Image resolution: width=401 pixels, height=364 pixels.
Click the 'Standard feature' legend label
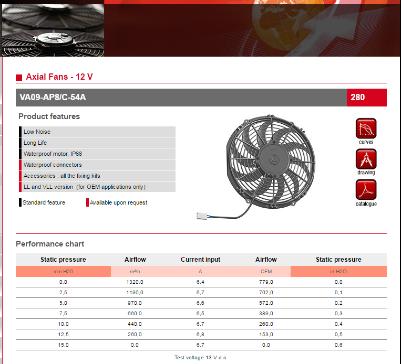click(44, 202)
